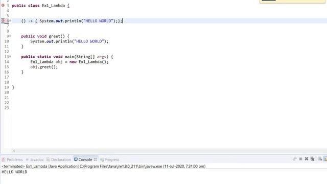Click line number 19 in the gutter
The width and height of the screenshot is (327, 184).
(x=7, y=87)
